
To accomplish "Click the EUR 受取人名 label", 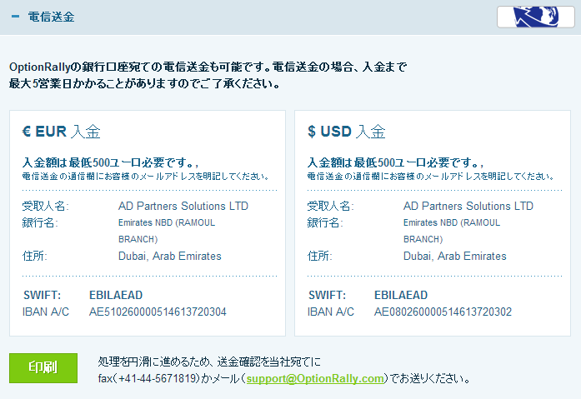I will (45, 206).
